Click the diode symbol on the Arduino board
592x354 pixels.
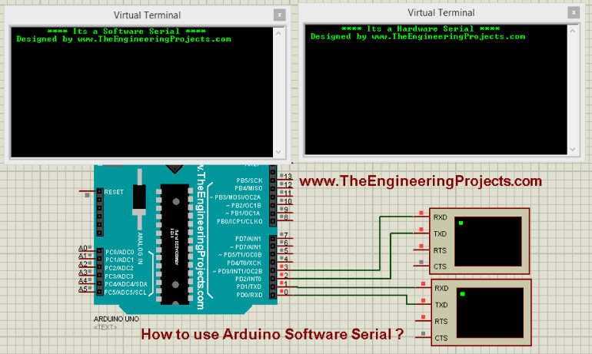(138, 201)
